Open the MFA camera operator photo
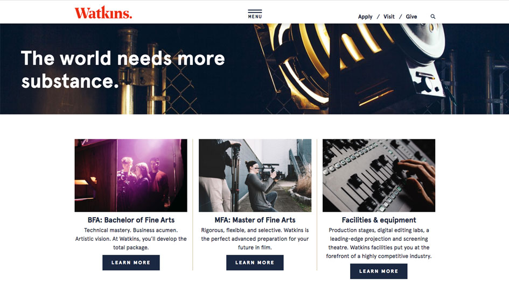 (x=255, y=176)
